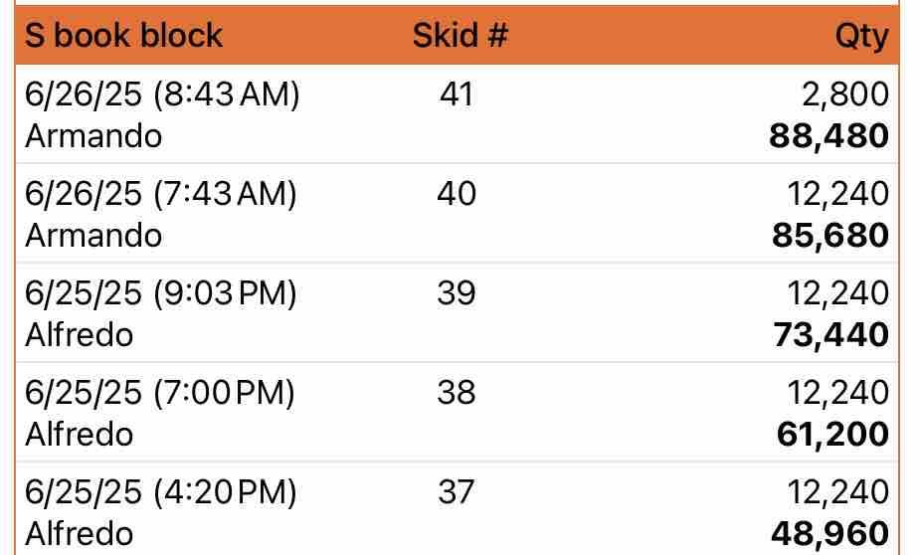Click the bold 73,440 running total
920x555 pixels.
[830, 335]
